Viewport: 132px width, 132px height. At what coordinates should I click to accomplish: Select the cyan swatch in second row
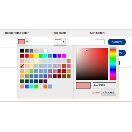click(x=45, y=56)
